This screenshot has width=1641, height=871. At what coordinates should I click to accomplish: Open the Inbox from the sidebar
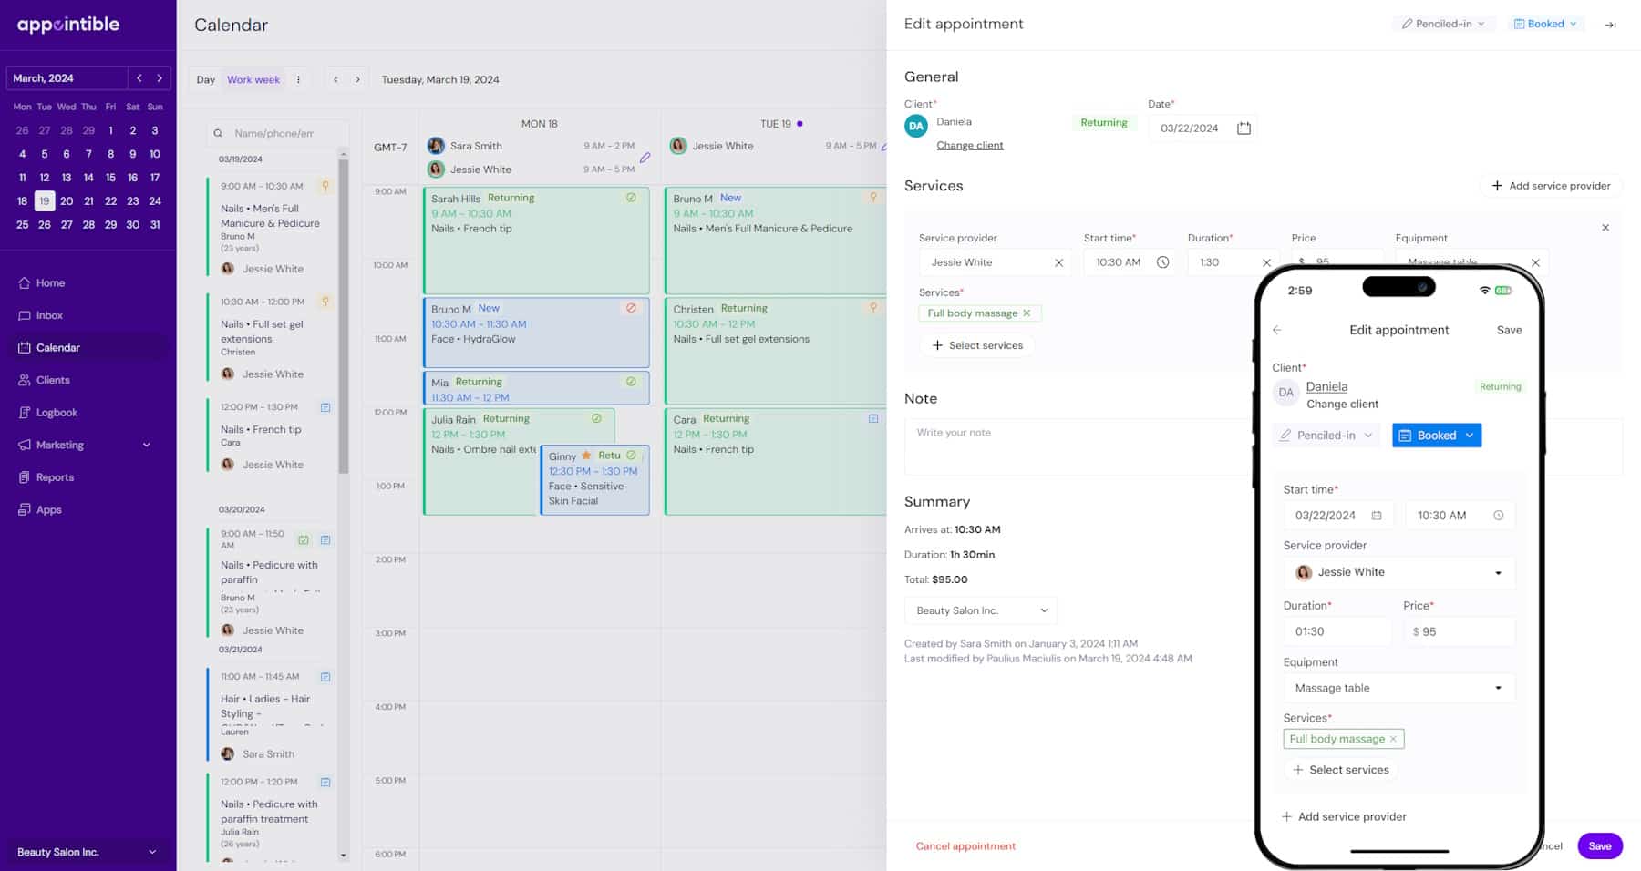tap(48, 315)
